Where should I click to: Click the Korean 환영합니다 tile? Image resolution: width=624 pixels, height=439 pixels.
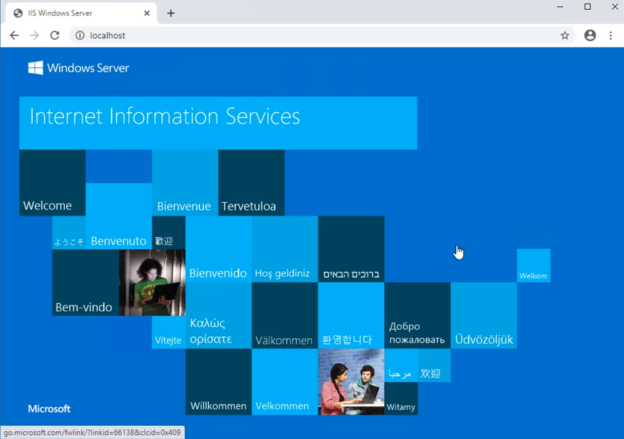point(351,316)
